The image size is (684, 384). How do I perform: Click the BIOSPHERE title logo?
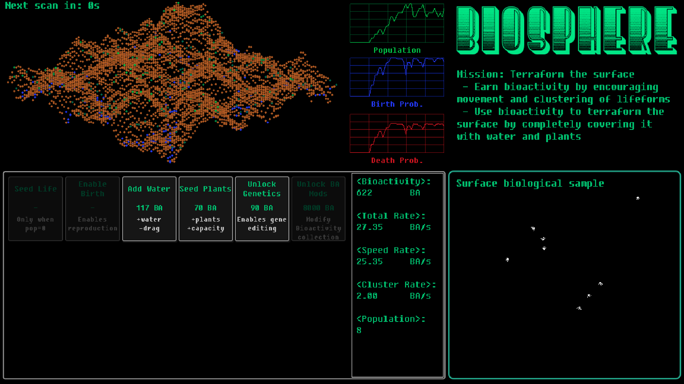pos(566,31)
